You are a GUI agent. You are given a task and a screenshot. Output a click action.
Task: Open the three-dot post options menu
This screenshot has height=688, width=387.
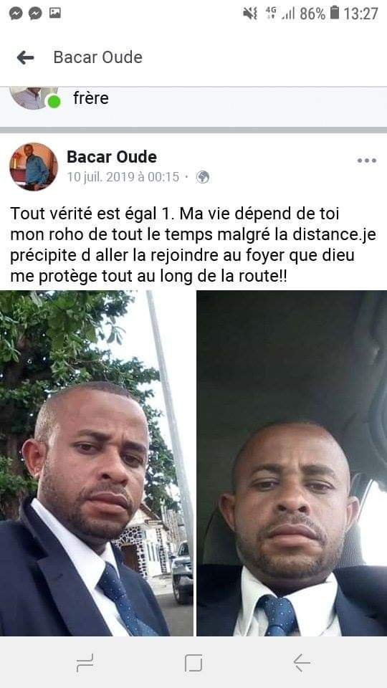pos(366,161)
